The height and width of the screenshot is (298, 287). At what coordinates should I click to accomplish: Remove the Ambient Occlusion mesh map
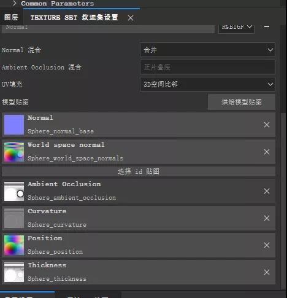coord(267,191)
